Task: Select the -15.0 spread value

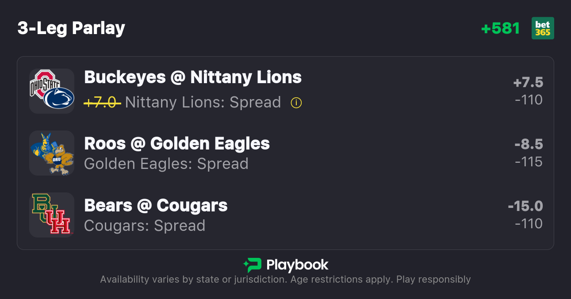Action: 525,207
